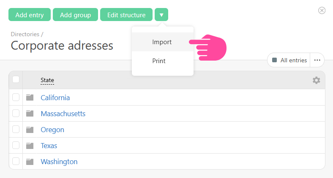Click the gray All entries color square
Screen dimensions: 333x178
(x=275, y=60)
